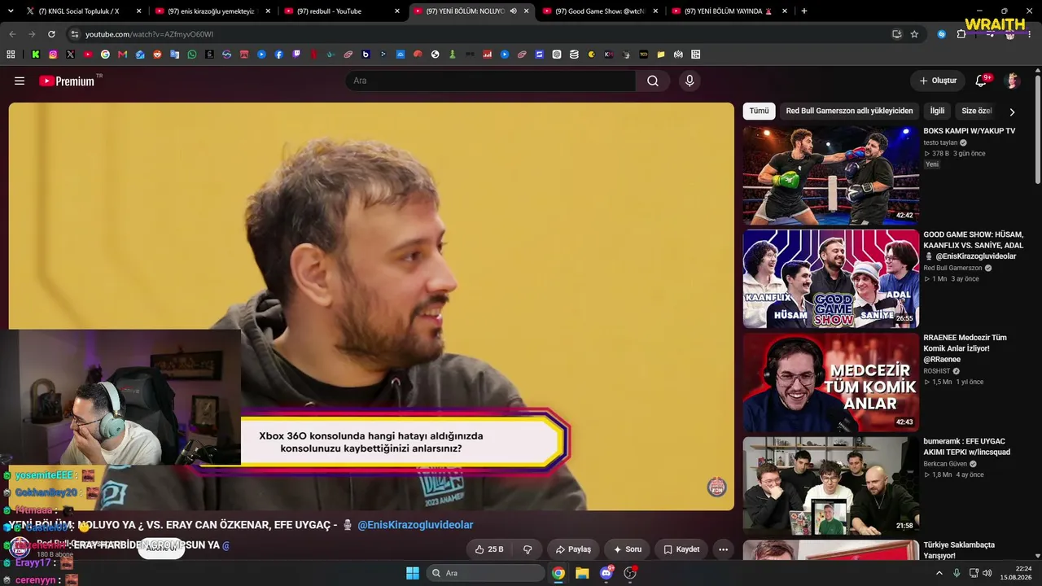Open the apps grid in bookmarks bar
This screenshot has height=586, width=1042.
coord(11,55)
